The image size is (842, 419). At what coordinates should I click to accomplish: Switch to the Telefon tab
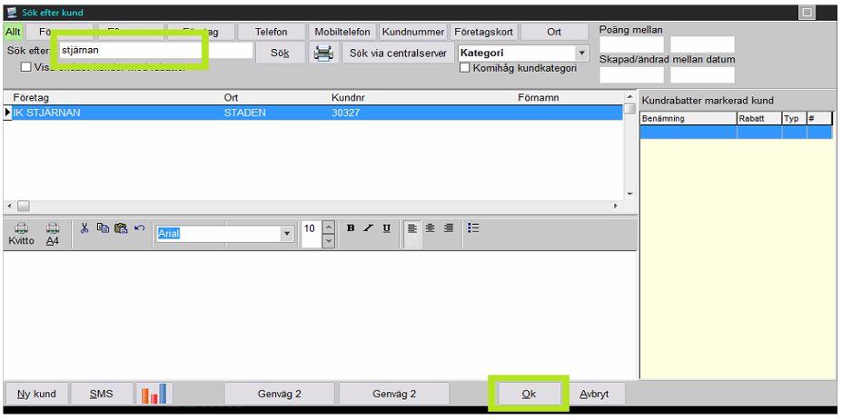coord(271,32)
